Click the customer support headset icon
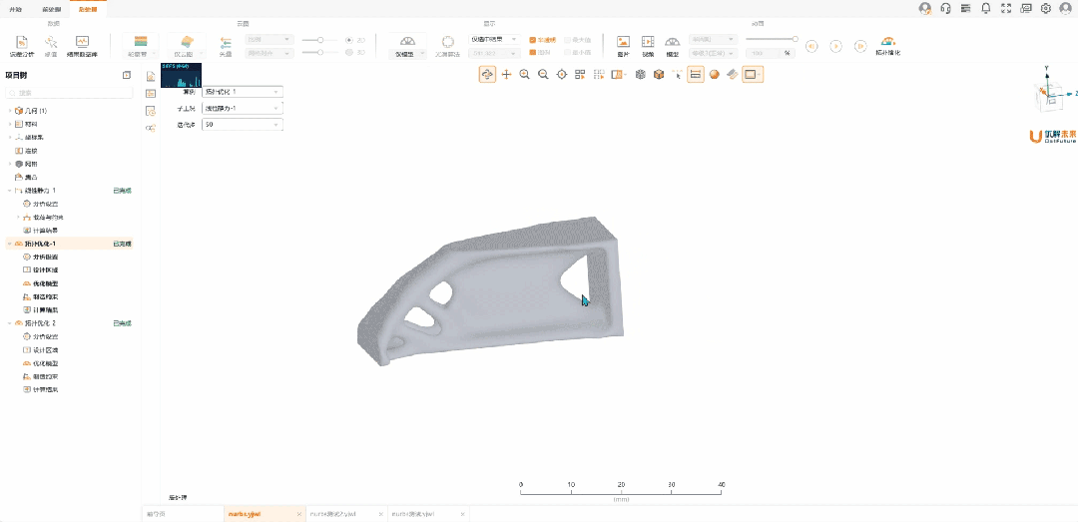 945,8
